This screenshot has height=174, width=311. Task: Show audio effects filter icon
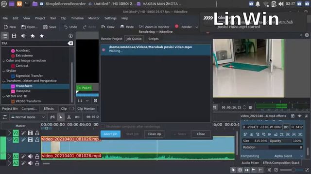23,36
